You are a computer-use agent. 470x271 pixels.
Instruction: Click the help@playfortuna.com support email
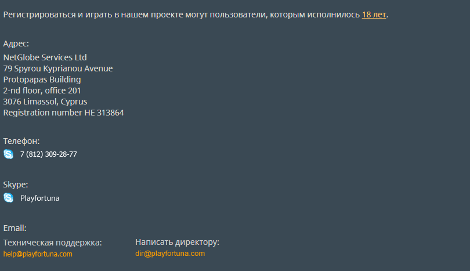(x=38, y=254)
